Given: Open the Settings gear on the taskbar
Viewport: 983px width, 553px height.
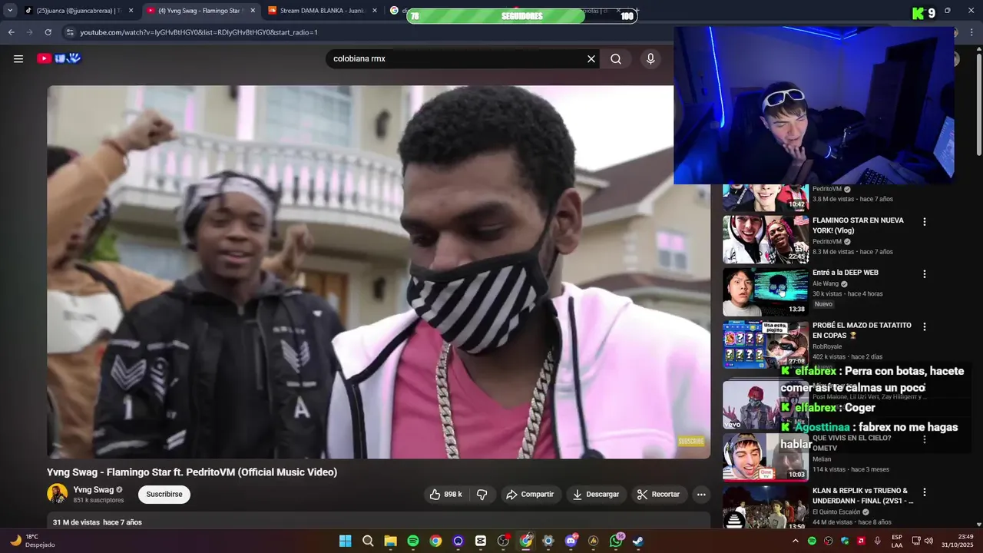Looking at the screenshot, I should click(x=548, y=541).
